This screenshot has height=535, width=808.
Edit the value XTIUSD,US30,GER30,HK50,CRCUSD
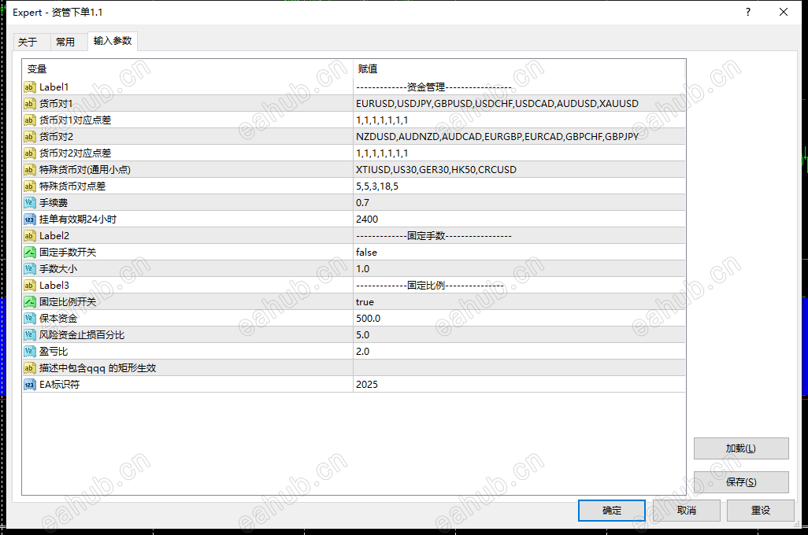(520, 169)
